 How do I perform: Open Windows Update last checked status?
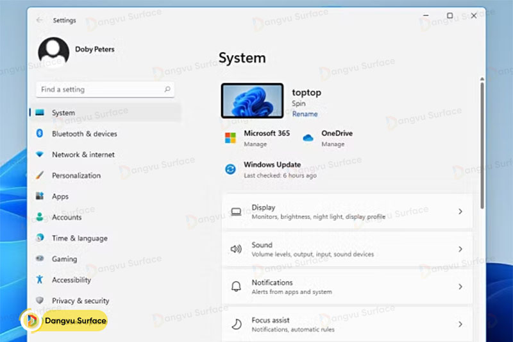pos(280,175)
